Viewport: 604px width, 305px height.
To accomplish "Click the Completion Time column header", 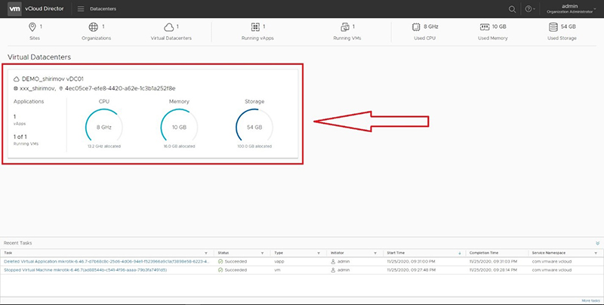I will [484, 253].
